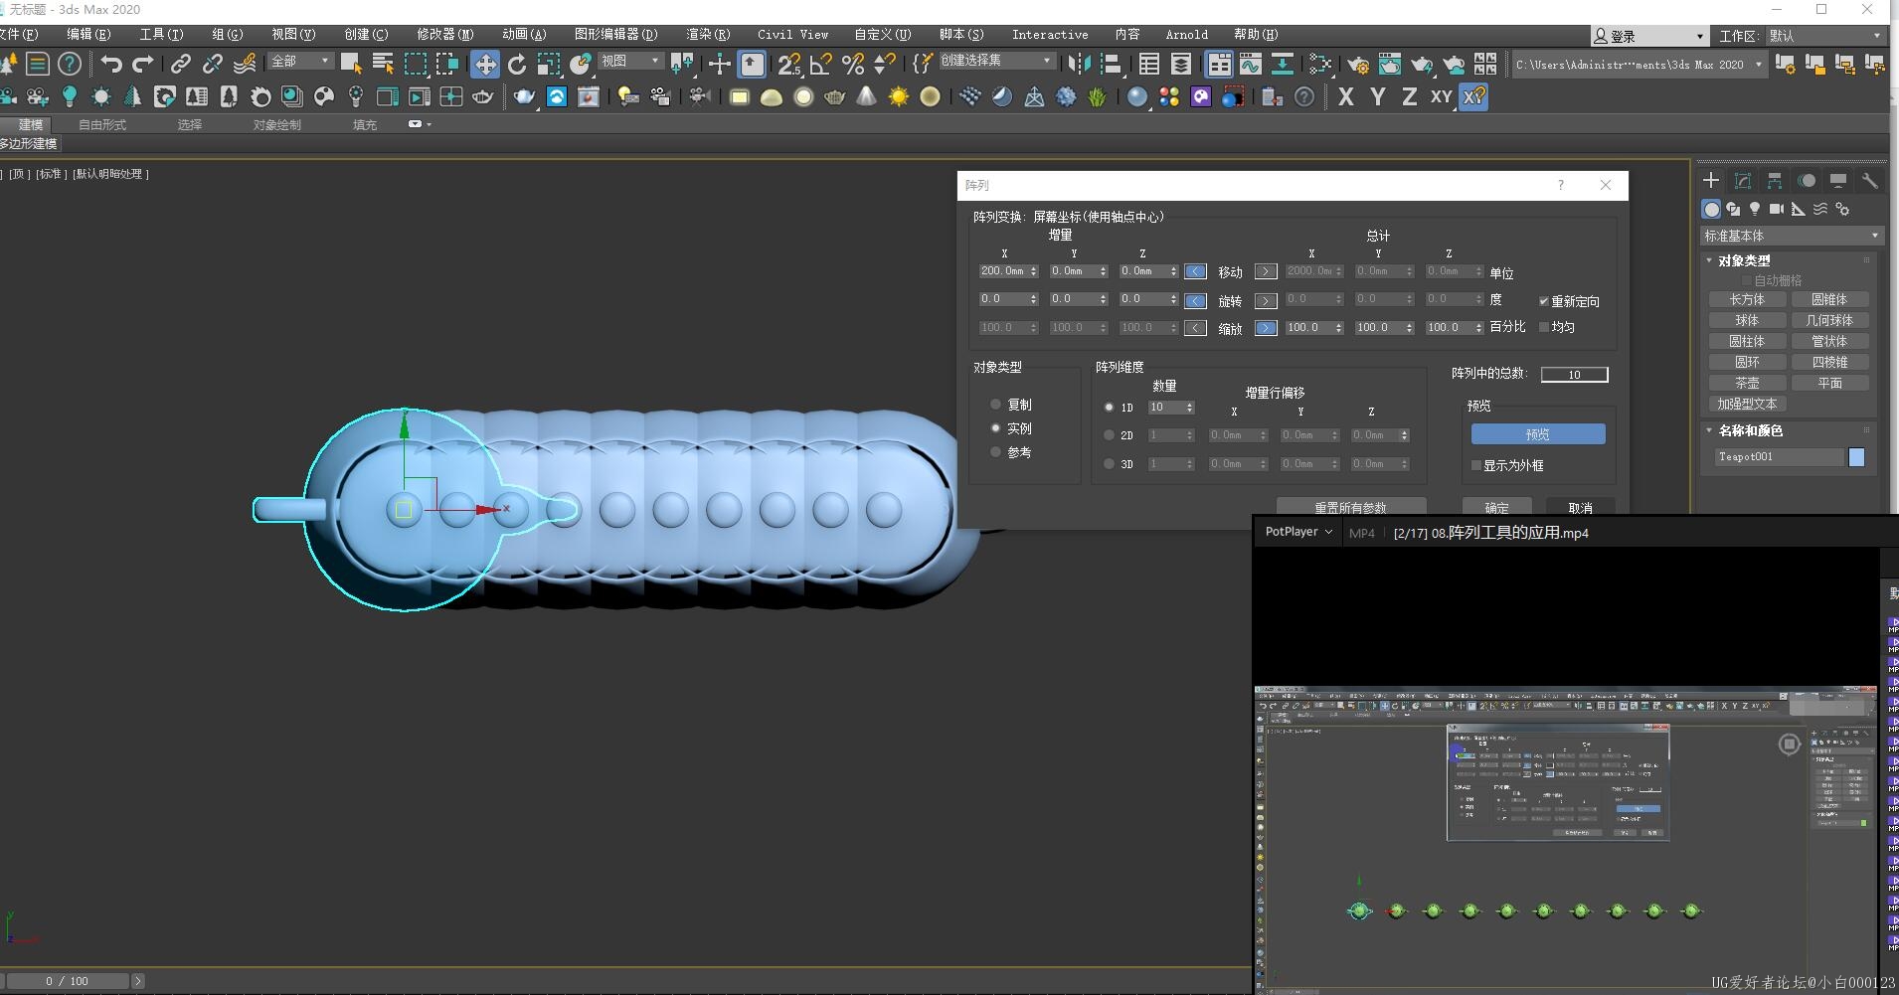Click the 取消 cancel button
Viewport: 1899px width, 995px height.
pyautogui.click(x=1580, y=507)
